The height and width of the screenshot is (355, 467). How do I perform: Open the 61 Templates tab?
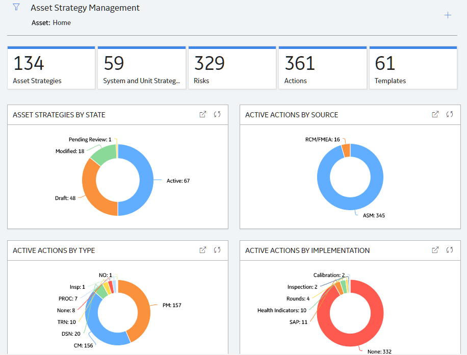(413, 68)
